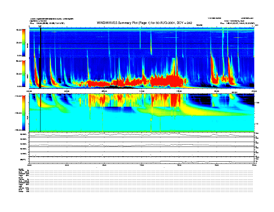The height and width of the screenshot is (212, 274).
Task: Click the vertical RAD1 axis label
Action: 27,76
